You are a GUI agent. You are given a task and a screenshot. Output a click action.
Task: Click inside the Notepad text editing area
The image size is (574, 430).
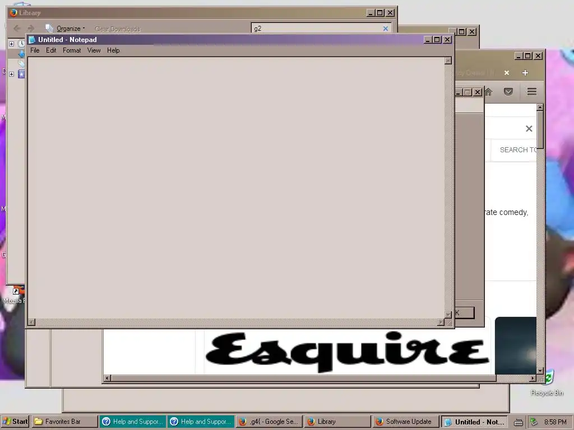(236, 188)
